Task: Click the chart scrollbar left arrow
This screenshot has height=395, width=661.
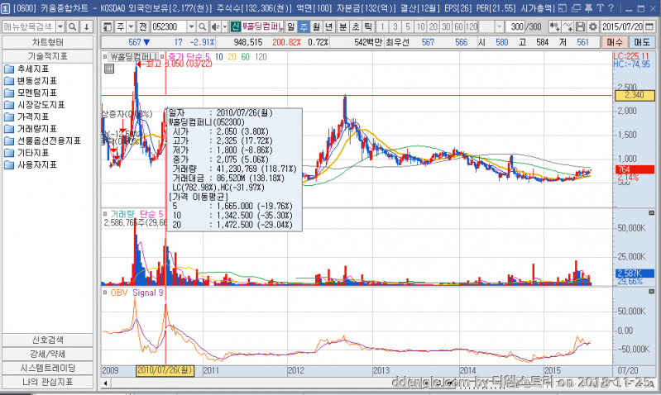Action: pos(105,383)
